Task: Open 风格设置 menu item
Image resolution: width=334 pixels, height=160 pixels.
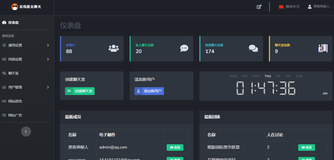Action: (x=26, y=59)
